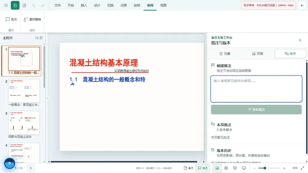Switch to the 放映 tab
Image resolution: width=308 pixels, height=173 pixels.
[x=137, y=5]
